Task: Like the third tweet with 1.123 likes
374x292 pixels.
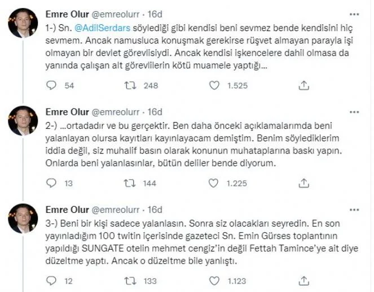Action: 214,281
